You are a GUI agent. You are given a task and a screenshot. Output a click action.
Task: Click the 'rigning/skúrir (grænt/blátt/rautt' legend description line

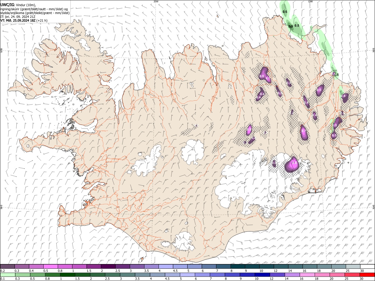coord(34,9)
